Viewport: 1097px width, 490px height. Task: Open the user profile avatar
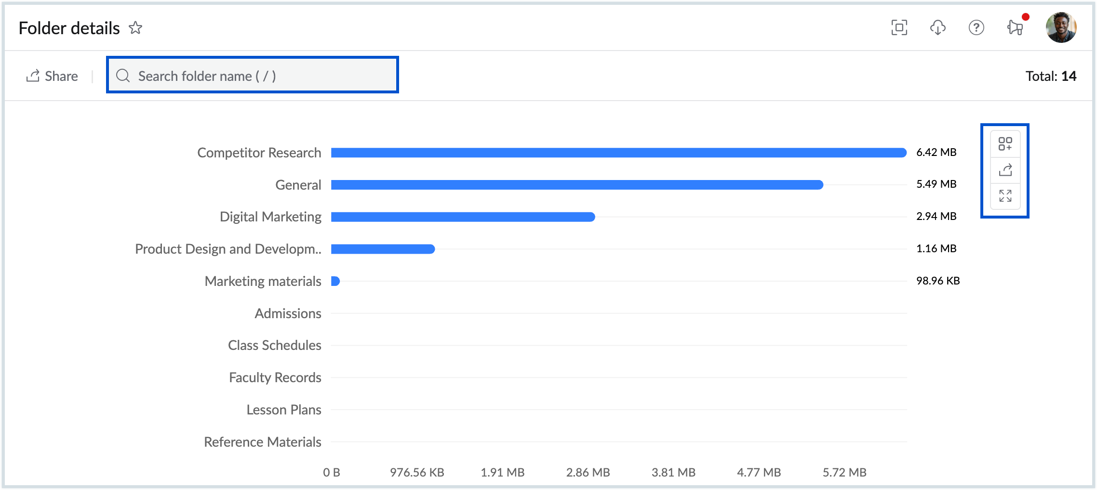(1061, 28)
